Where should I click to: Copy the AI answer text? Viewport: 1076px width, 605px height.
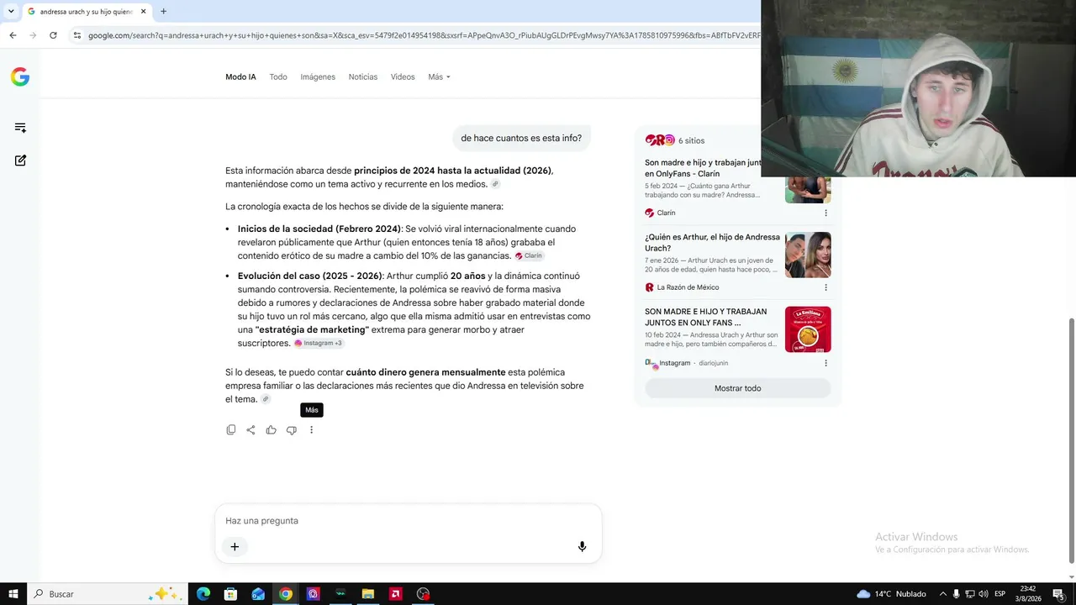tap(231, 430)
